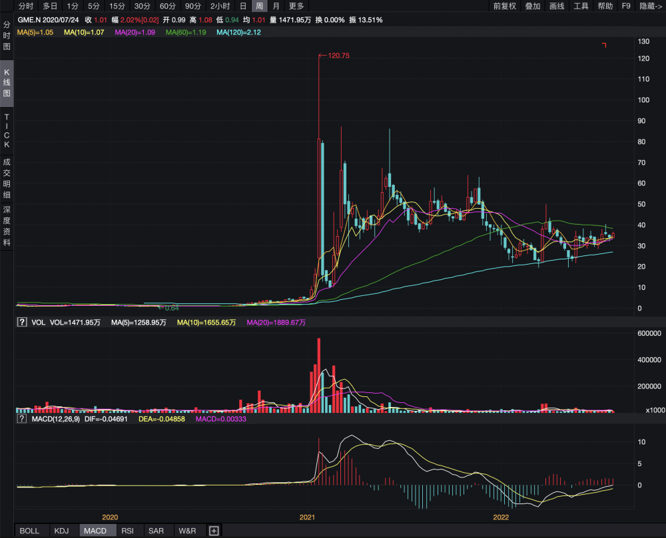This screenshot has height=538, width=666.
Task: Click the 叠加 overlay button
Action: (x=532, y=6)
